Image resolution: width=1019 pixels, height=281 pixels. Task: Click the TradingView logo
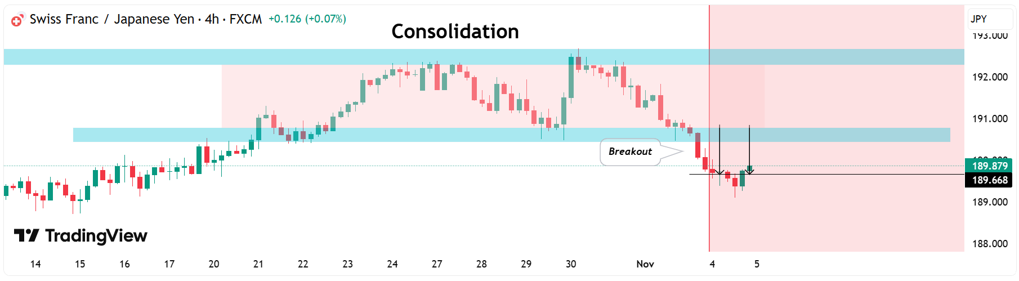pyautogui.click(x=81, y=235)
